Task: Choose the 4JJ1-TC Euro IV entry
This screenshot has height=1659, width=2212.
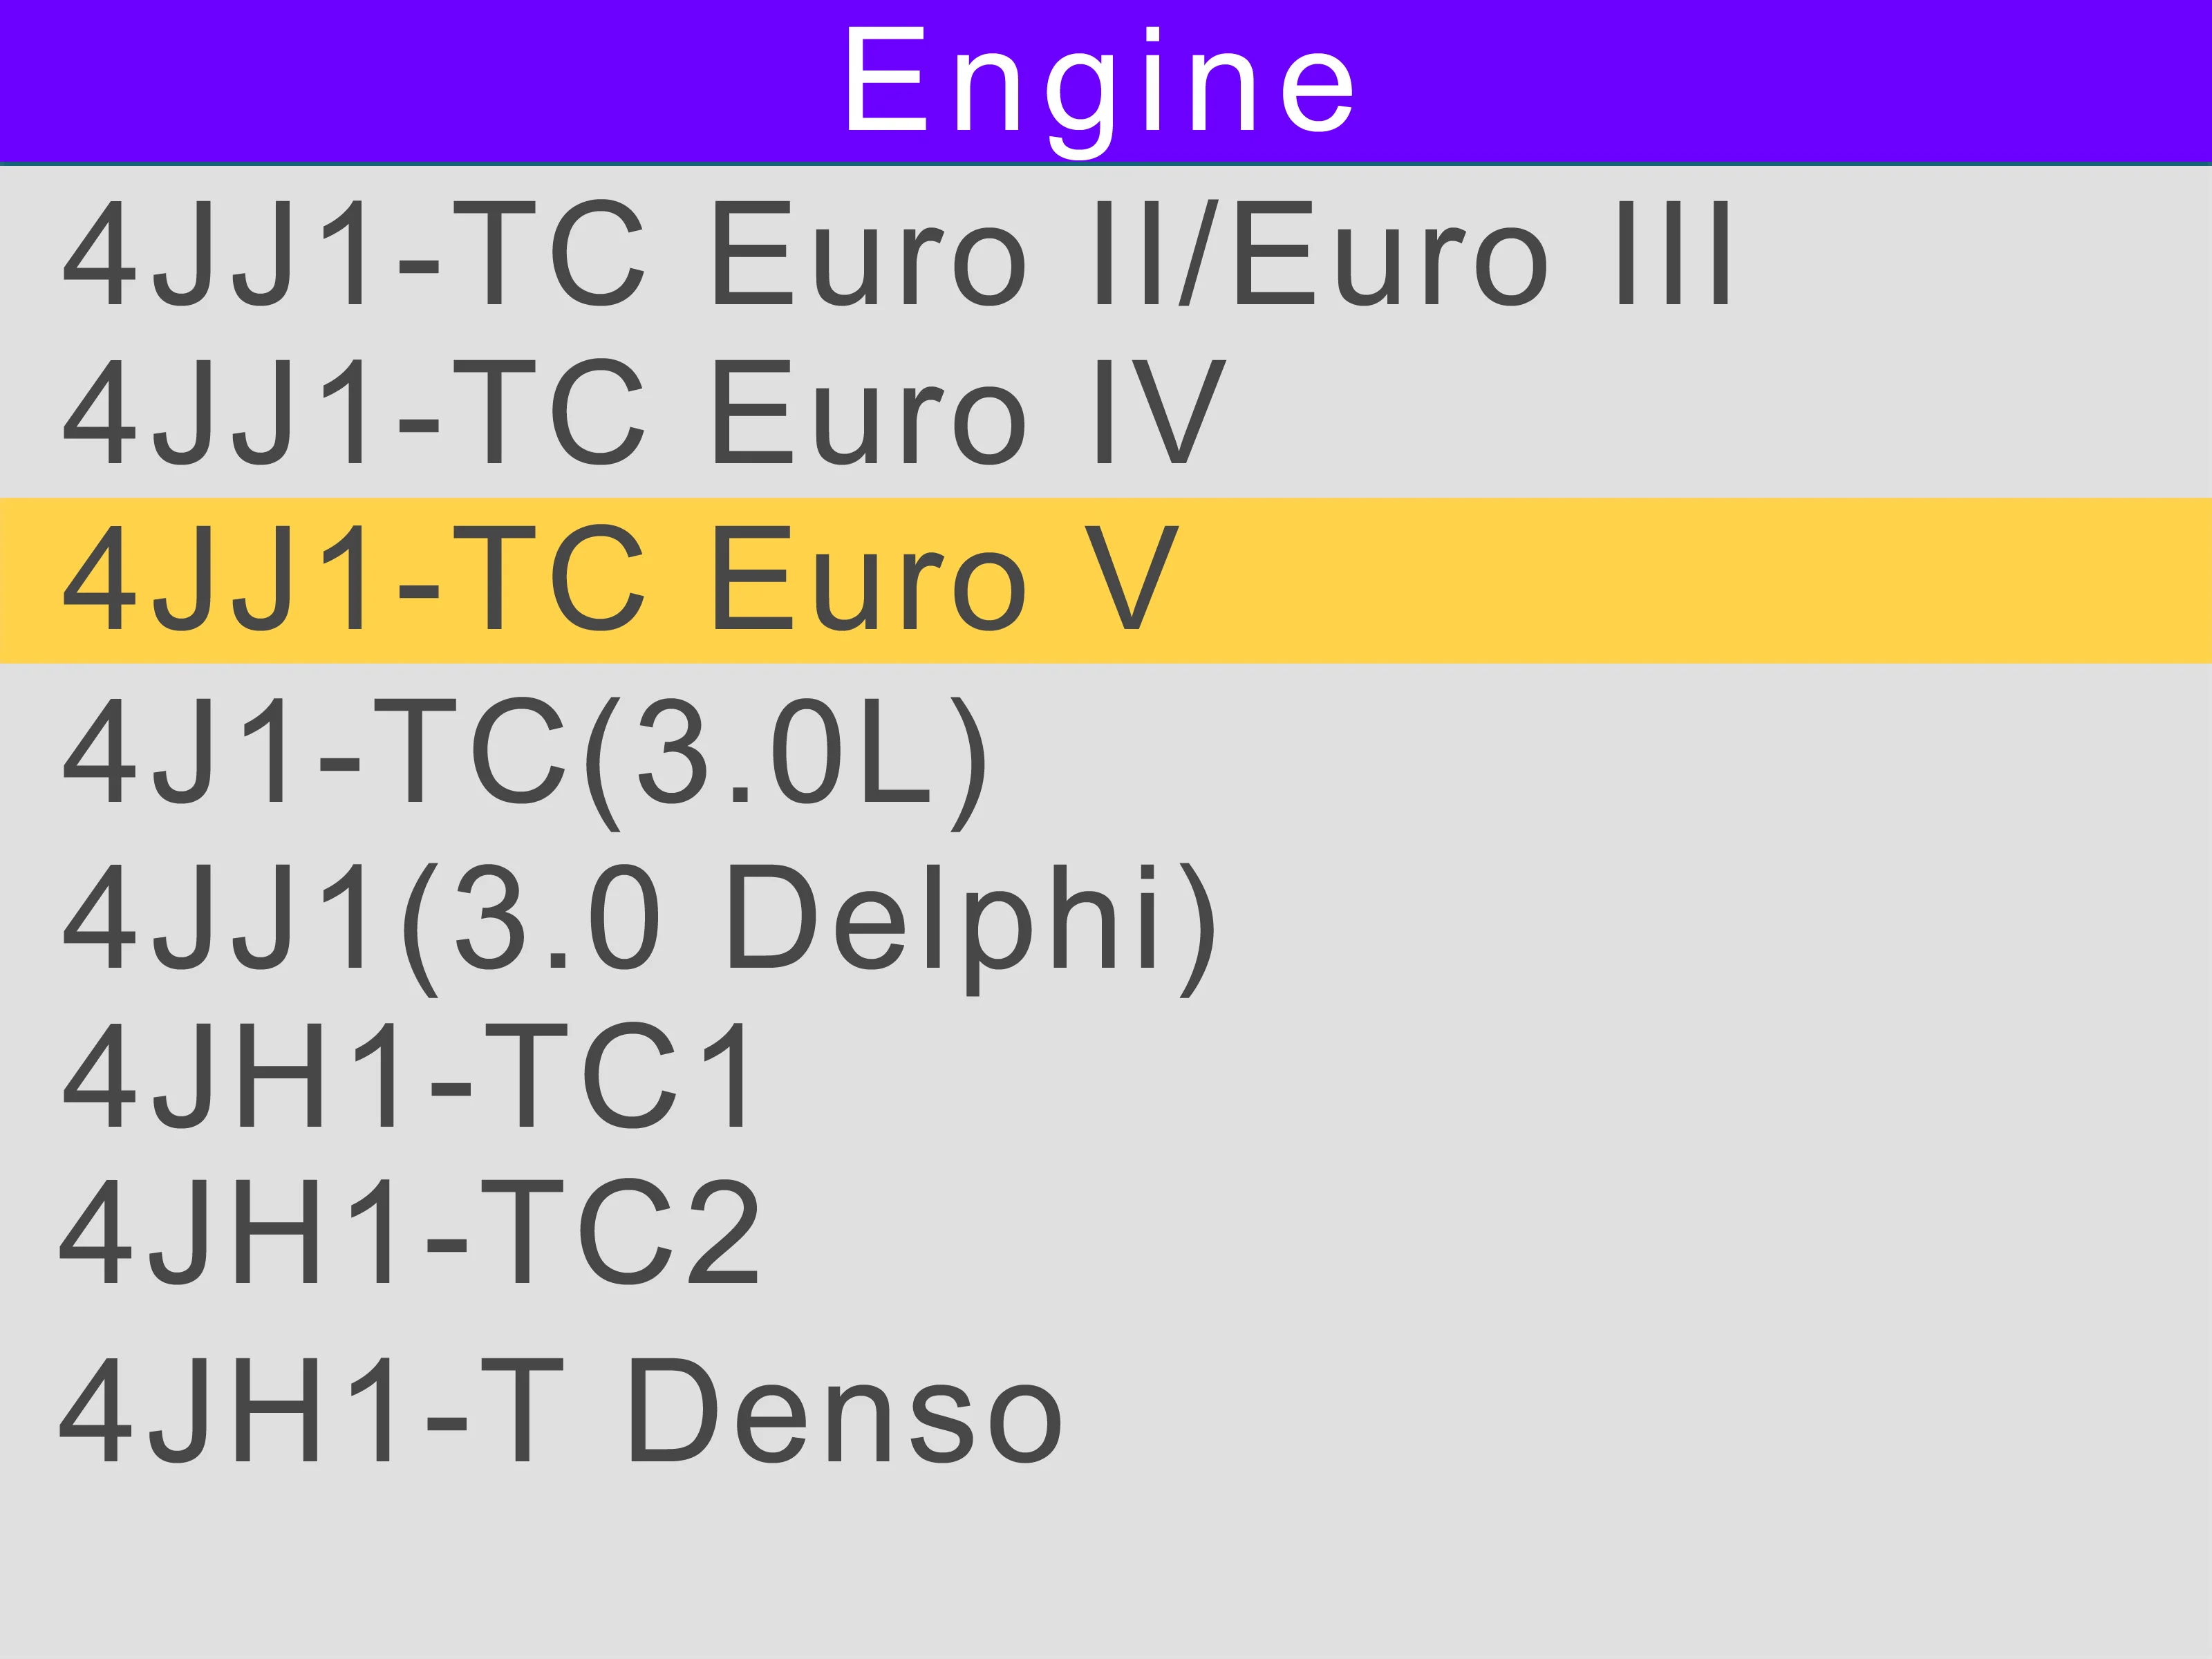Action: [x=645, y=411]
